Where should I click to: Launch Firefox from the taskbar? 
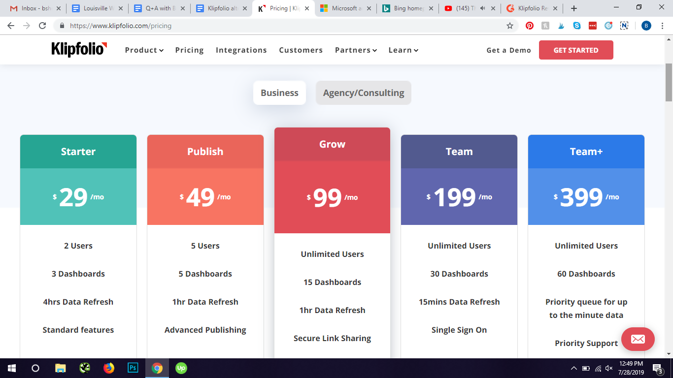[x=109, y=368]
